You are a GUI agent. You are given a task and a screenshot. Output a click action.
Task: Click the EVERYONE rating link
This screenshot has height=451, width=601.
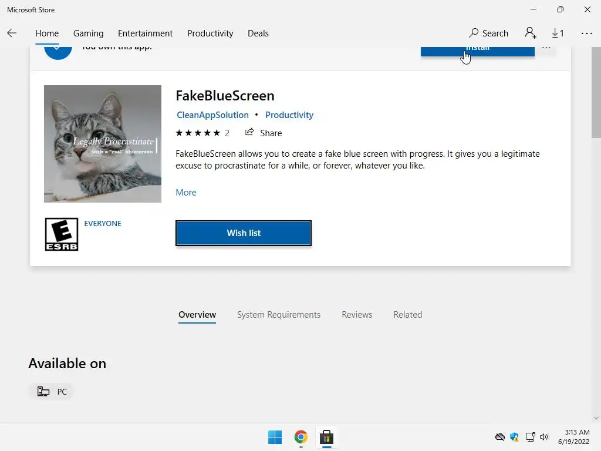[x=103, y=224]
